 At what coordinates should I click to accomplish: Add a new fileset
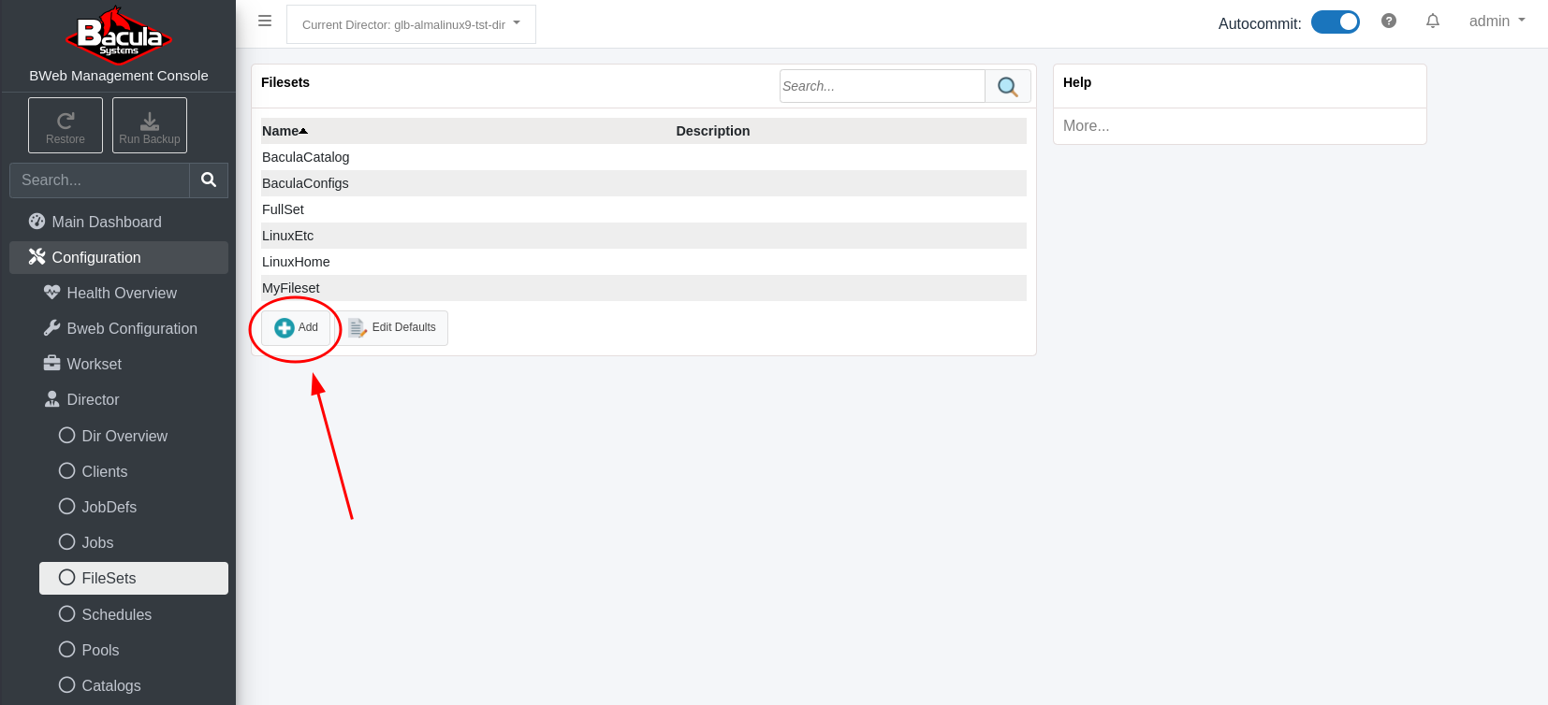point(297,328)
